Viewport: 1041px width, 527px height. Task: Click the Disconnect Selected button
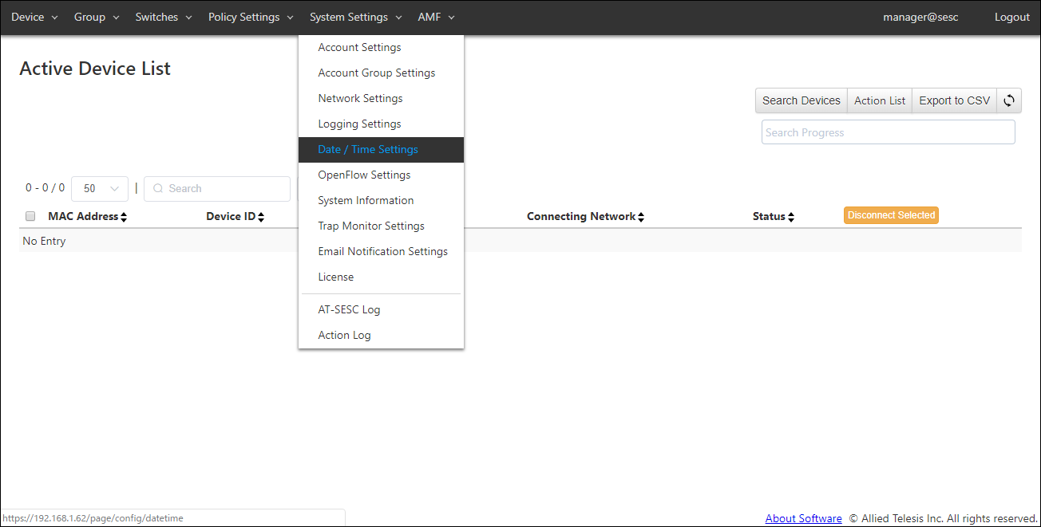(x=891, y=215)
